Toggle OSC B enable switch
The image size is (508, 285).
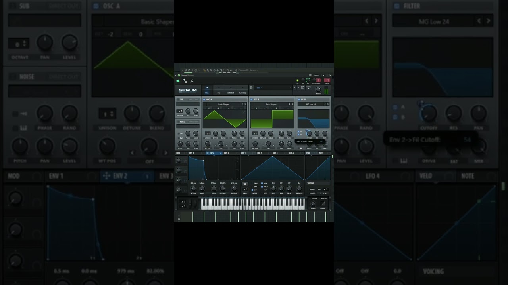click(251, 99)
